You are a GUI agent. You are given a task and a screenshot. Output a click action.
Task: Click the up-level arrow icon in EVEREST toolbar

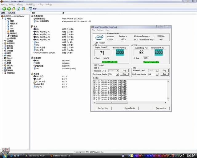[x=14, y=9]
